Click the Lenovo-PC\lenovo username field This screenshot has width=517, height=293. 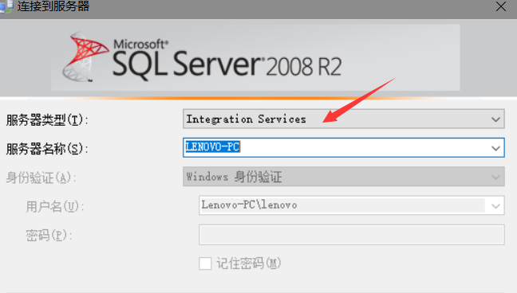[352, 205]
